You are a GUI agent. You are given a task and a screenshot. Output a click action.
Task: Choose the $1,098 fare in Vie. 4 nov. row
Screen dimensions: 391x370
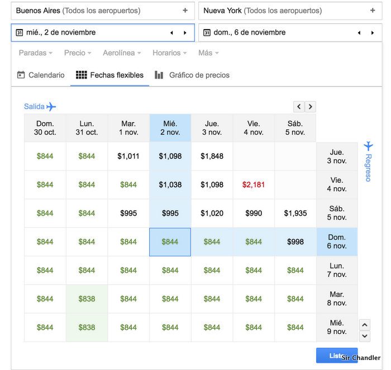(x=212, y=184)
